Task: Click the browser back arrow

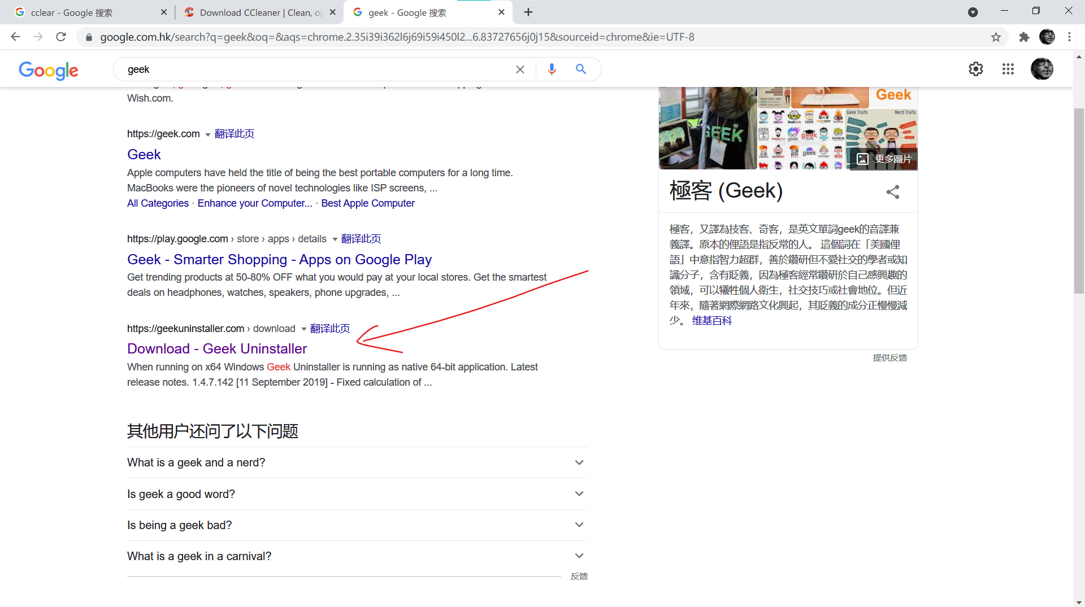Action: [x=15, y=37]
